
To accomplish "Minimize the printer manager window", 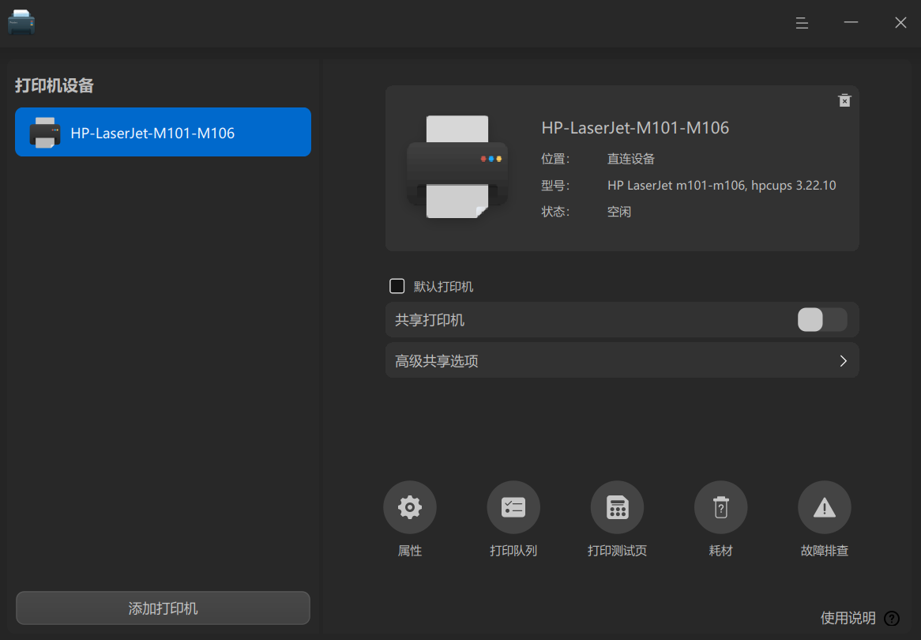I will coord(851,23).
